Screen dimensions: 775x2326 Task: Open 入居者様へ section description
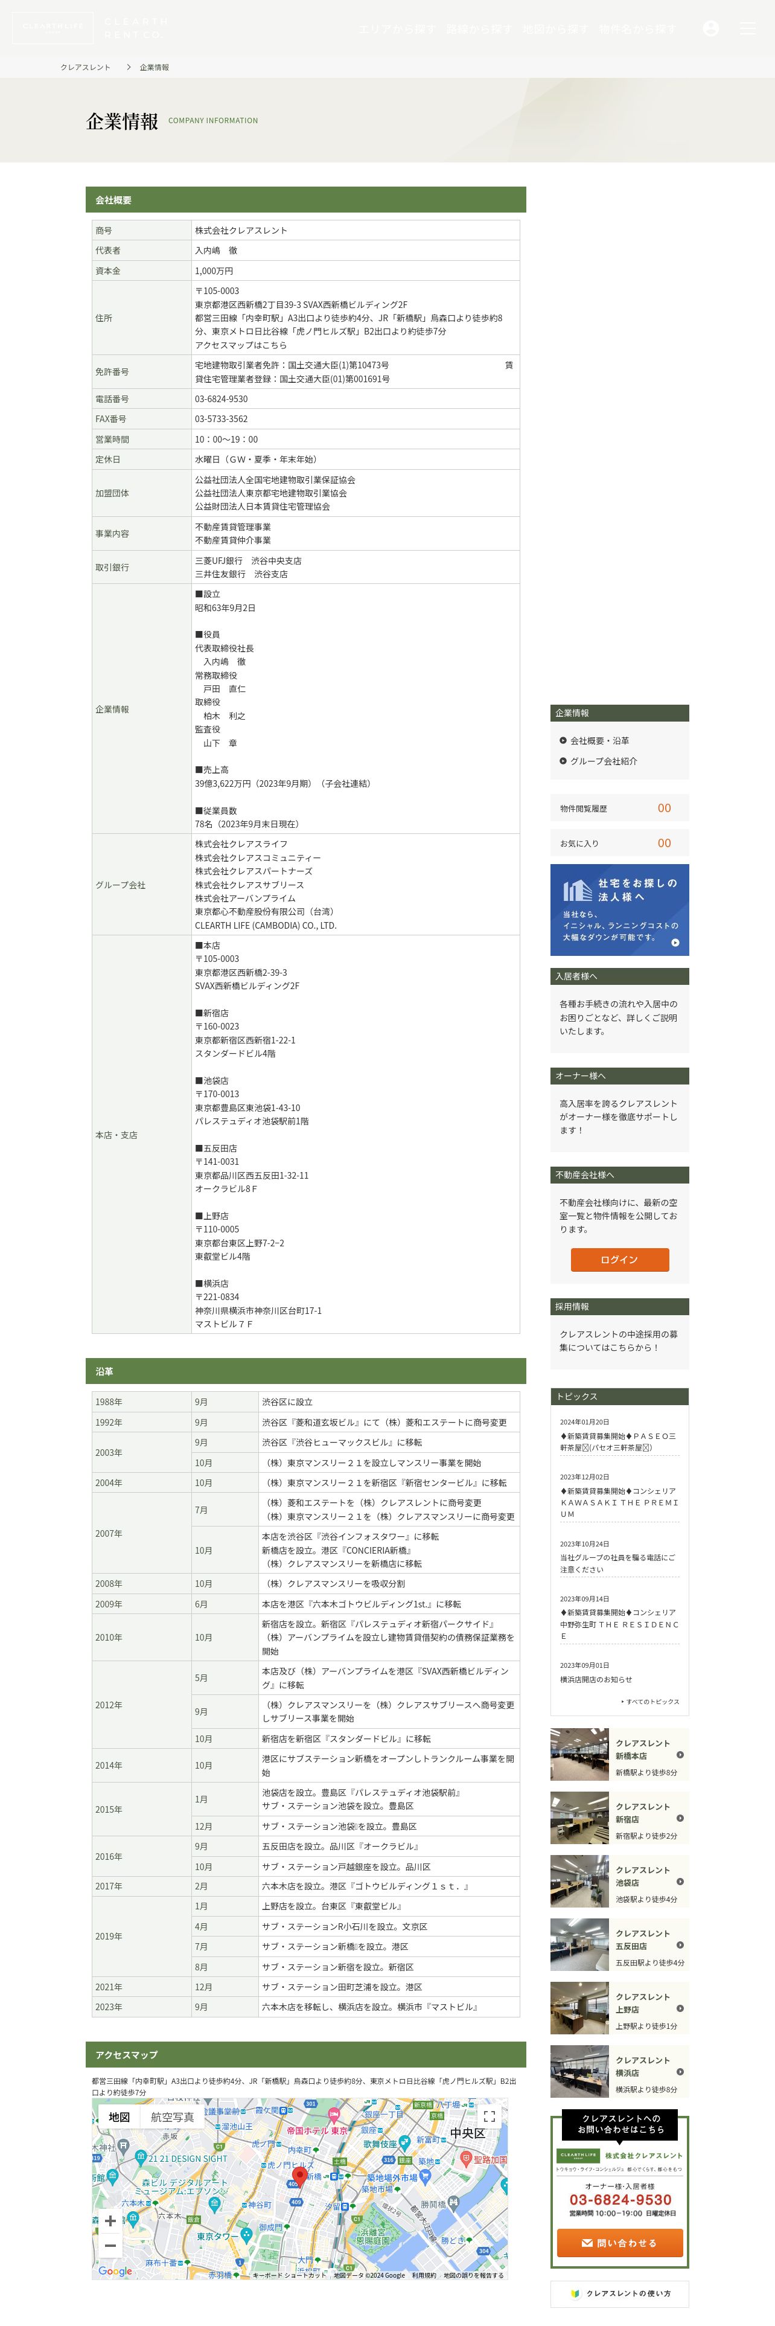point(620,1017)
